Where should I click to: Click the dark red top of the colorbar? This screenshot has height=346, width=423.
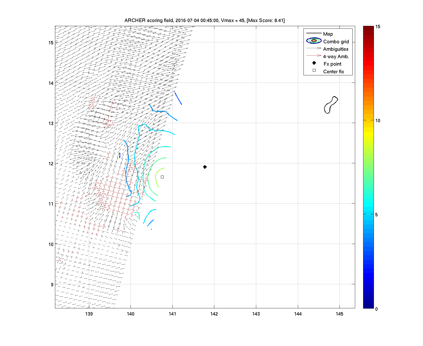[368, 29]
